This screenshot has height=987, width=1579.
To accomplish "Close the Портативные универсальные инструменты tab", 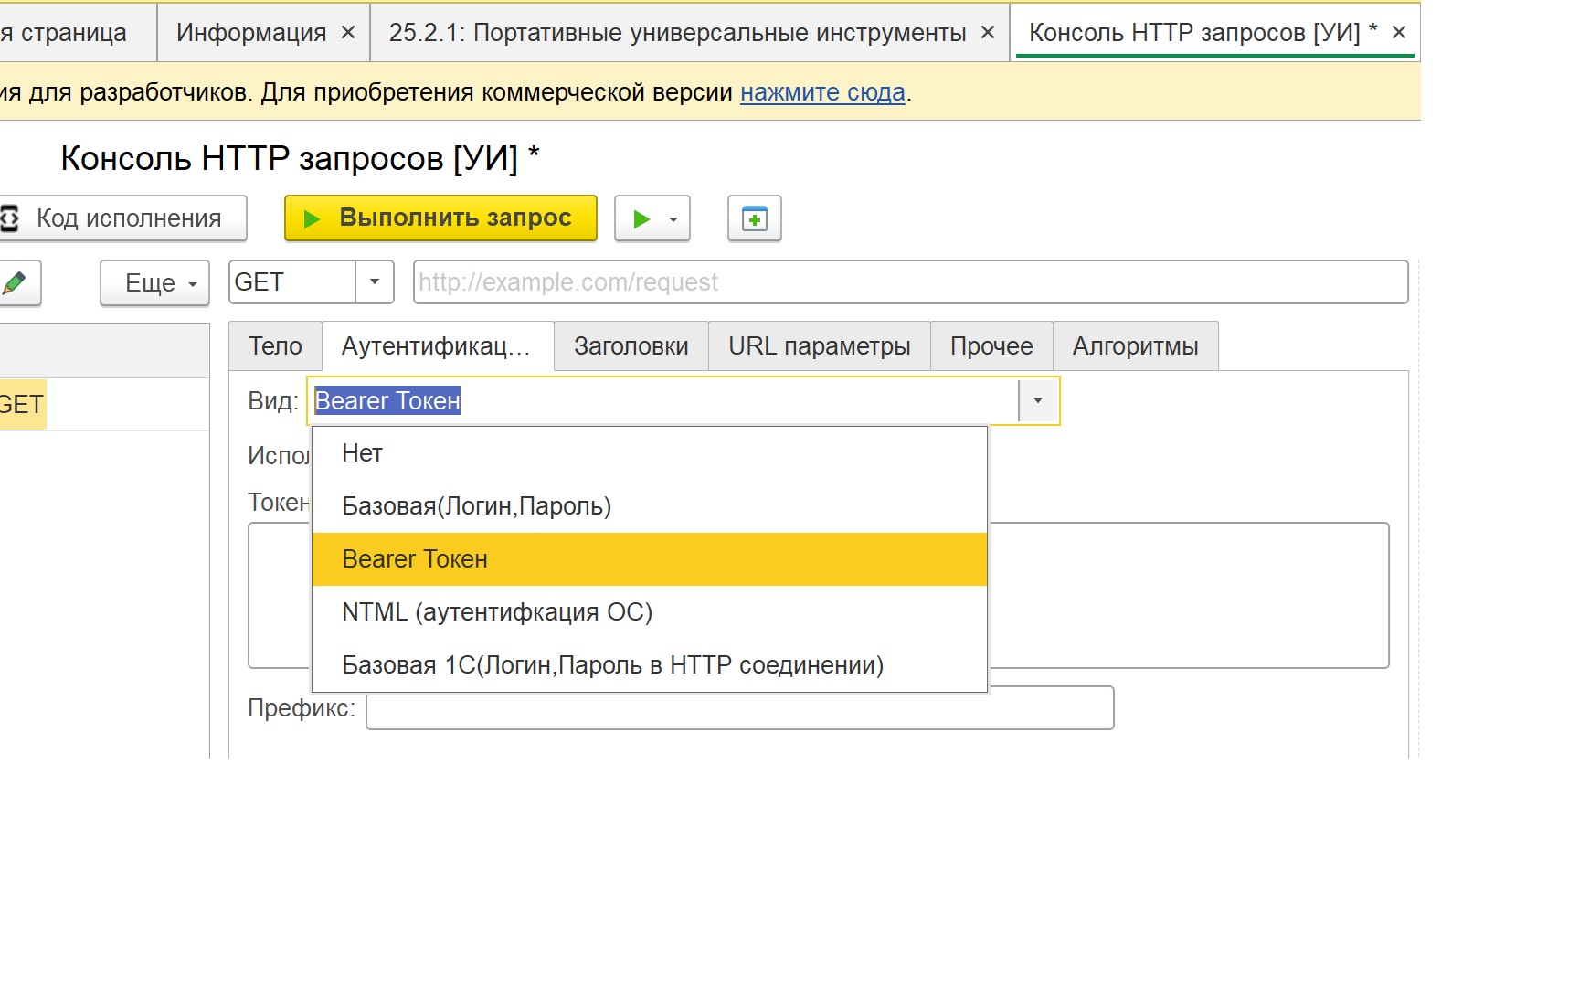I will (x=988, y=33).
